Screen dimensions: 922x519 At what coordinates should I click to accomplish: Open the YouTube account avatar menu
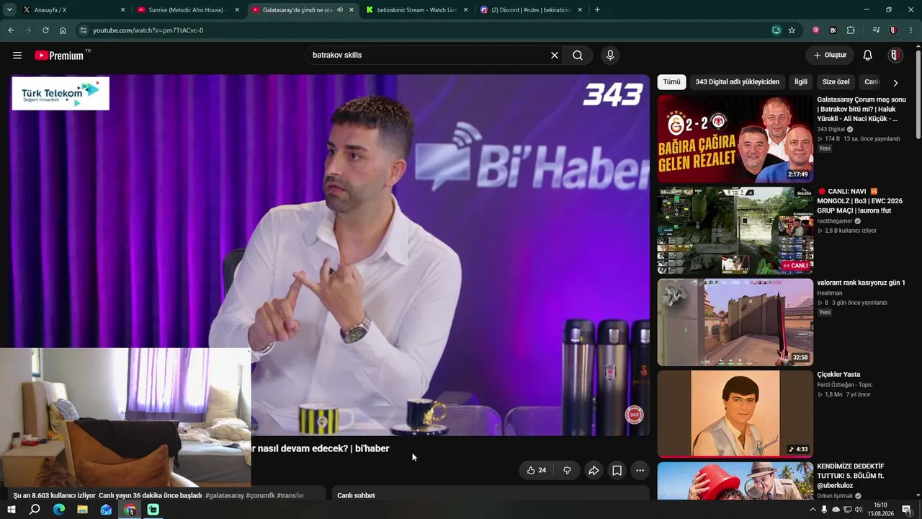tap(895, 56)
